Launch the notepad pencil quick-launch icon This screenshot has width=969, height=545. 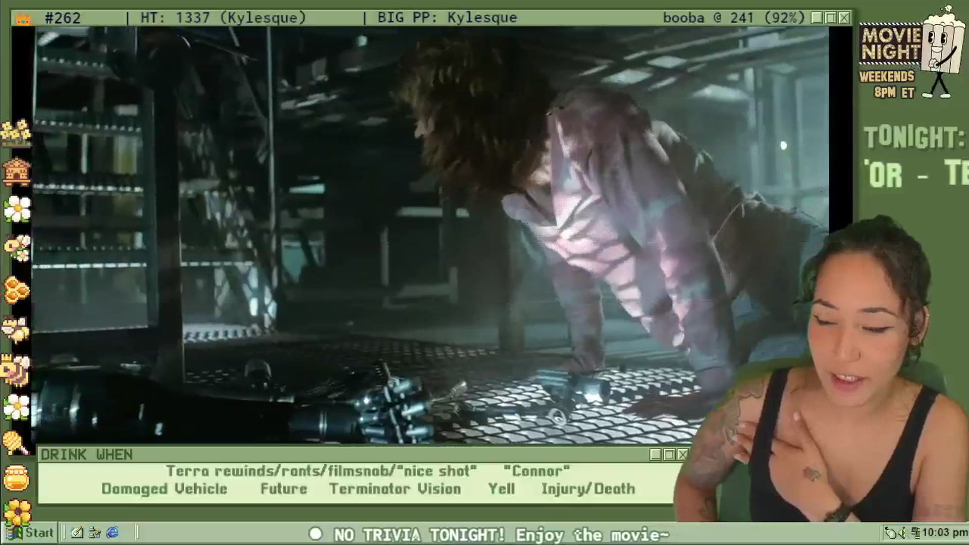pyautogui.click(x=77, y=532)
